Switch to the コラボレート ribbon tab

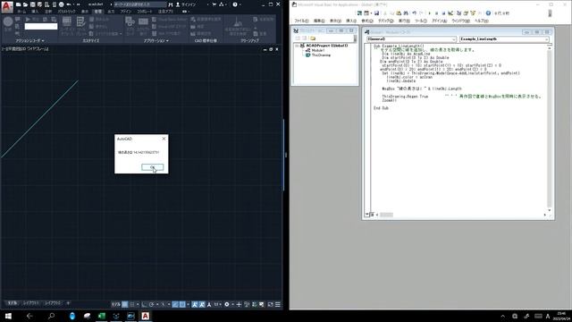click(x=145, y=12)
